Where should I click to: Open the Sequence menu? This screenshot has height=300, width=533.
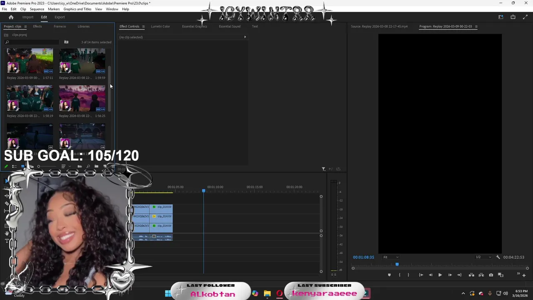tap(37, 9)
